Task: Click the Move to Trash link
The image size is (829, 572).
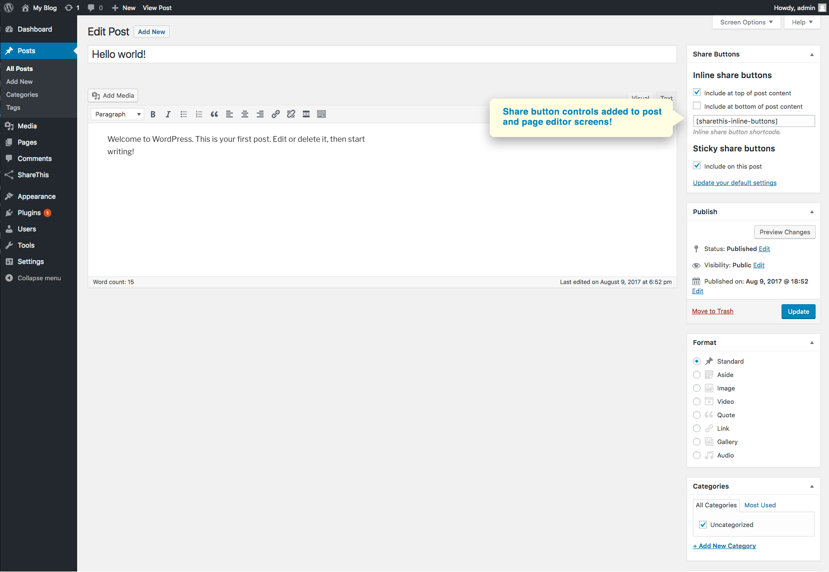Action: click(x=713, y=311)
